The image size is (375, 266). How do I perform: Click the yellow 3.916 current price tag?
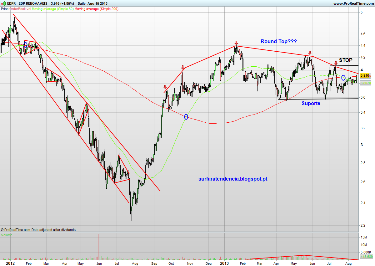click(365, 75)
